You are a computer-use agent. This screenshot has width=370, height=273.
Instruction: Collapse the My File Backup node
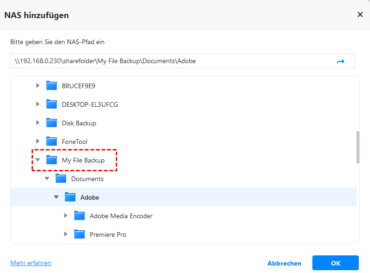pos(38,160)
